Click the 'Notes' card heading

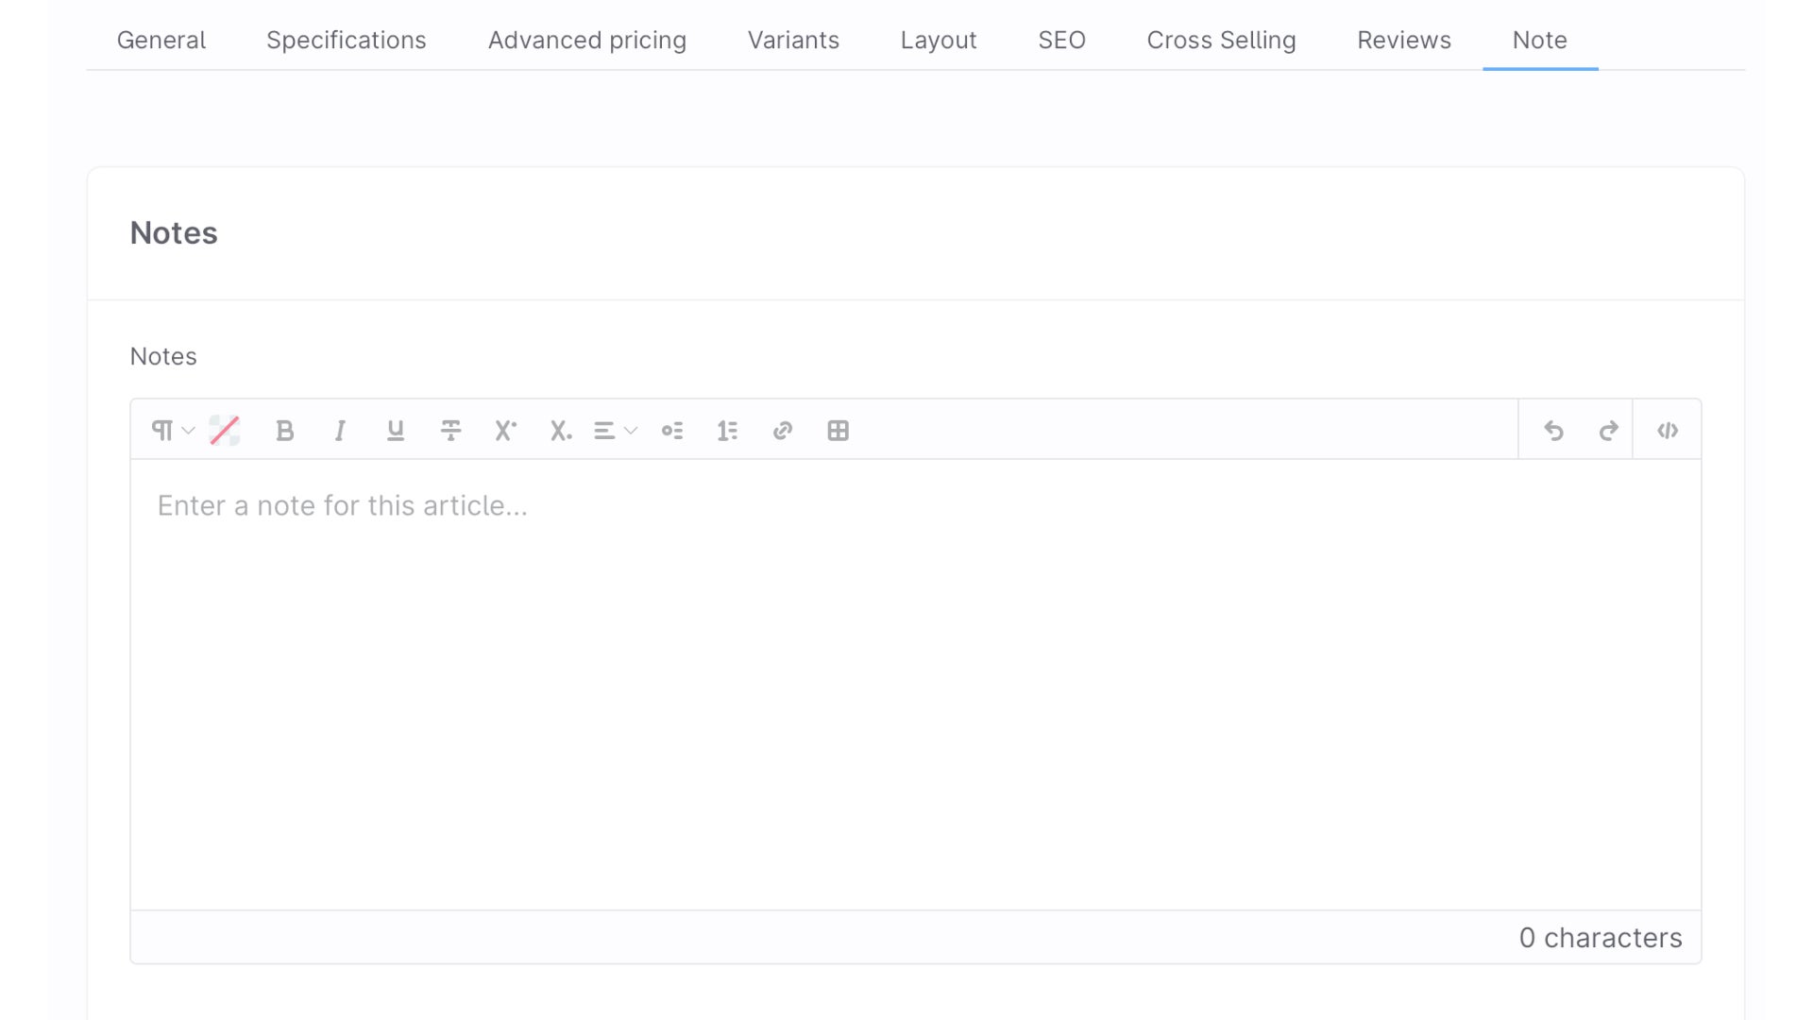(174, 233)
